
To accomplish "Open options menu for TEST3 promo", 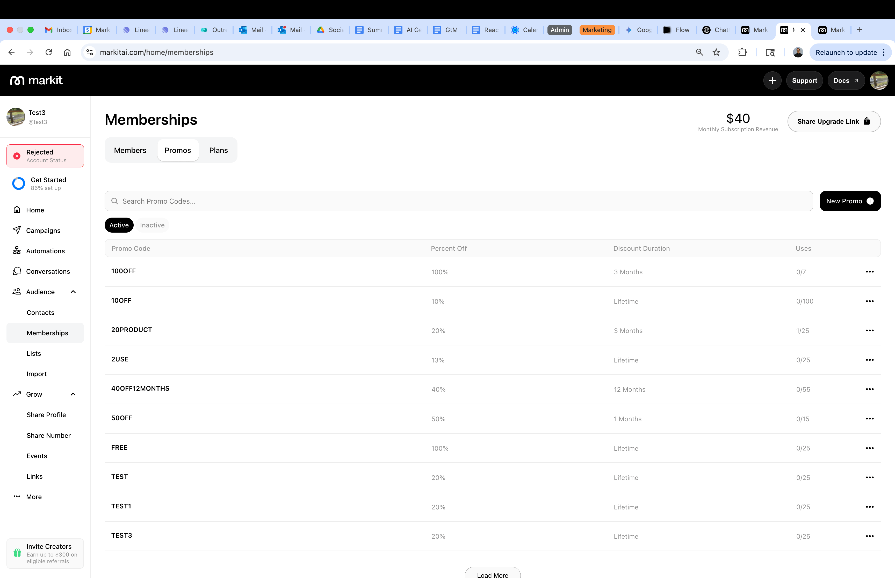I will [x=869, y=536].
